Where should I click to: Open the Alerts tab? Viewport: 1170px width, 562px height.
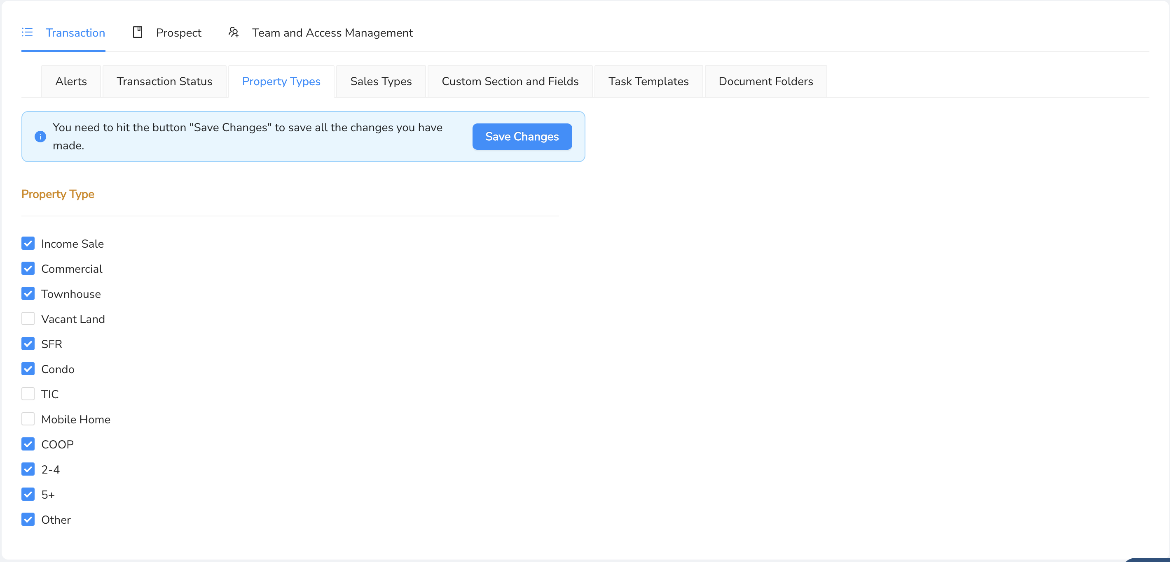pos(71,81)
